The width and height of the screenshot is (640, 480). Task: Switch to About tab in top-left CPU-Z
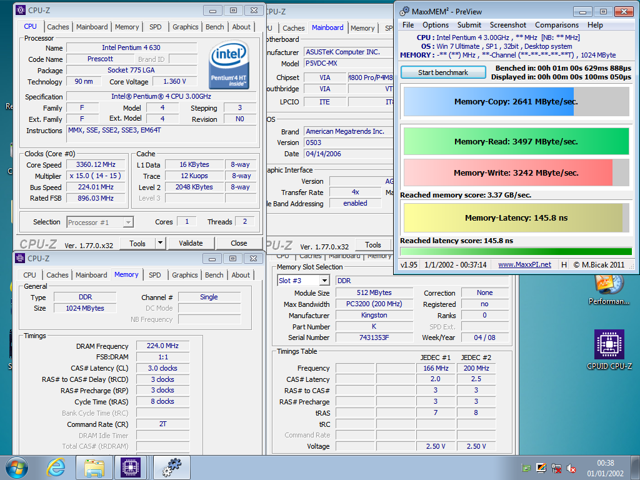click(x=241, y=27)
